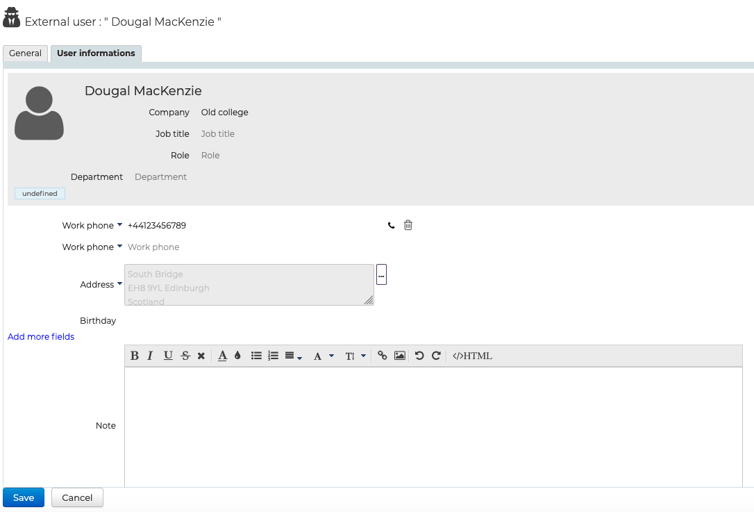Toggle underline formatting in note editor
Screen dimensions: 754x512
click(x=168, y=356)
